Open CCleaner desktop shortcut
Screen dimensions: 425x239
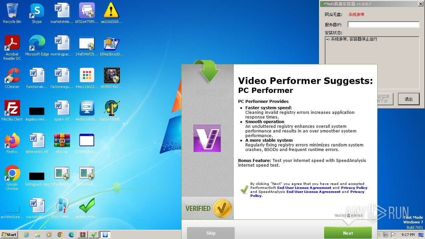pyautogui.click(x=12, y=78)
